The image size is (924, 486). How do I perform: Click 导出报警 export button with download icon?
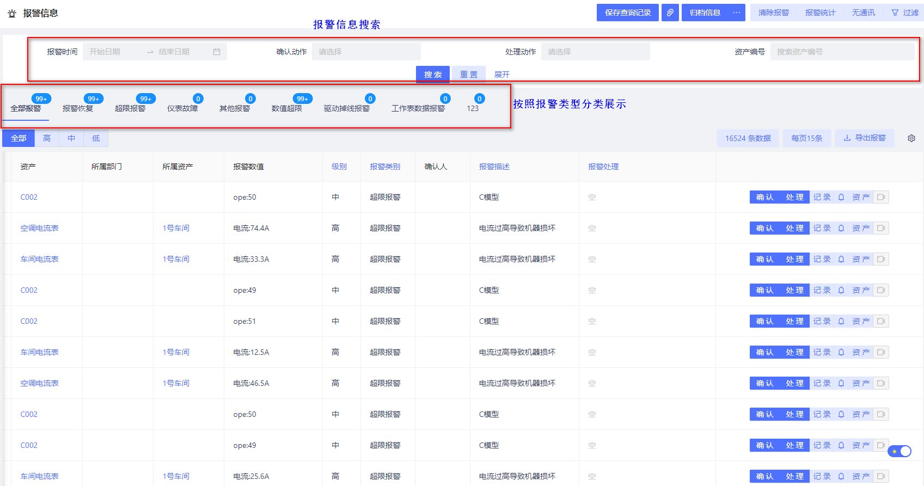tap(865, 138)
